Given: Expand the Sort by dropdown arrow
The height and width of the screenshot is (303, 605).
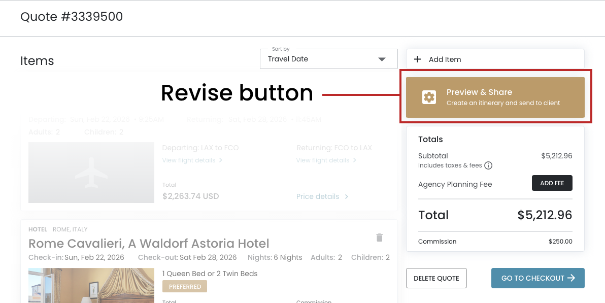Looking at the screenshot, I should coord(382,59).
